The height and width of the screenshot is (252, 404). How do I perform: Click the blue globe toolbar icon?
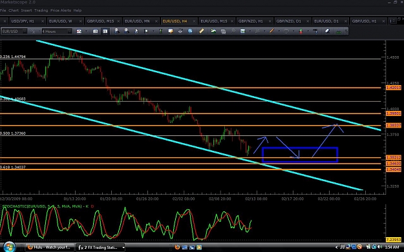click(x=190, y=31)
